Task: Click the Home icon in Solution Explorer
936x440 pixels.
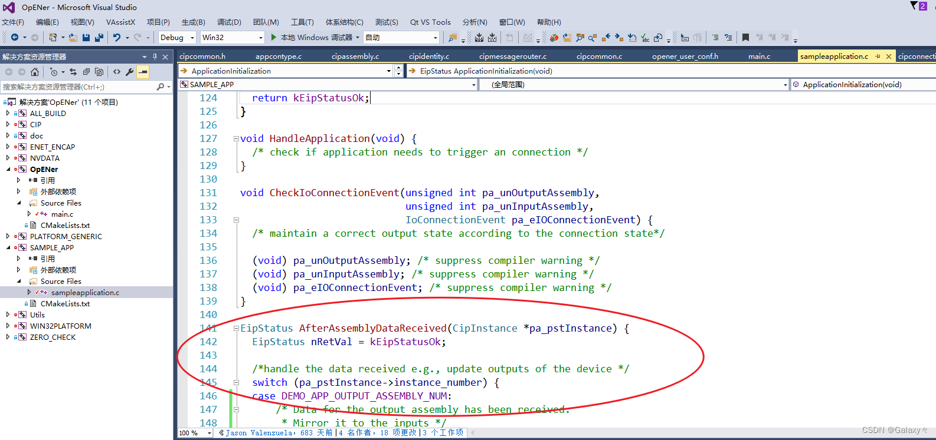Action: click(x=35, y=72)
